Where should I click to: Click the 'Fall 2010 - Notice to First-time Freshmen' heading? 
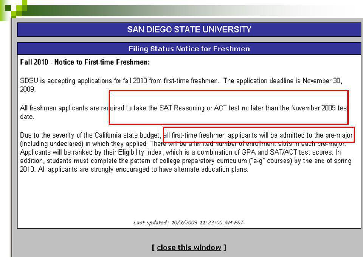pos(85,62)
